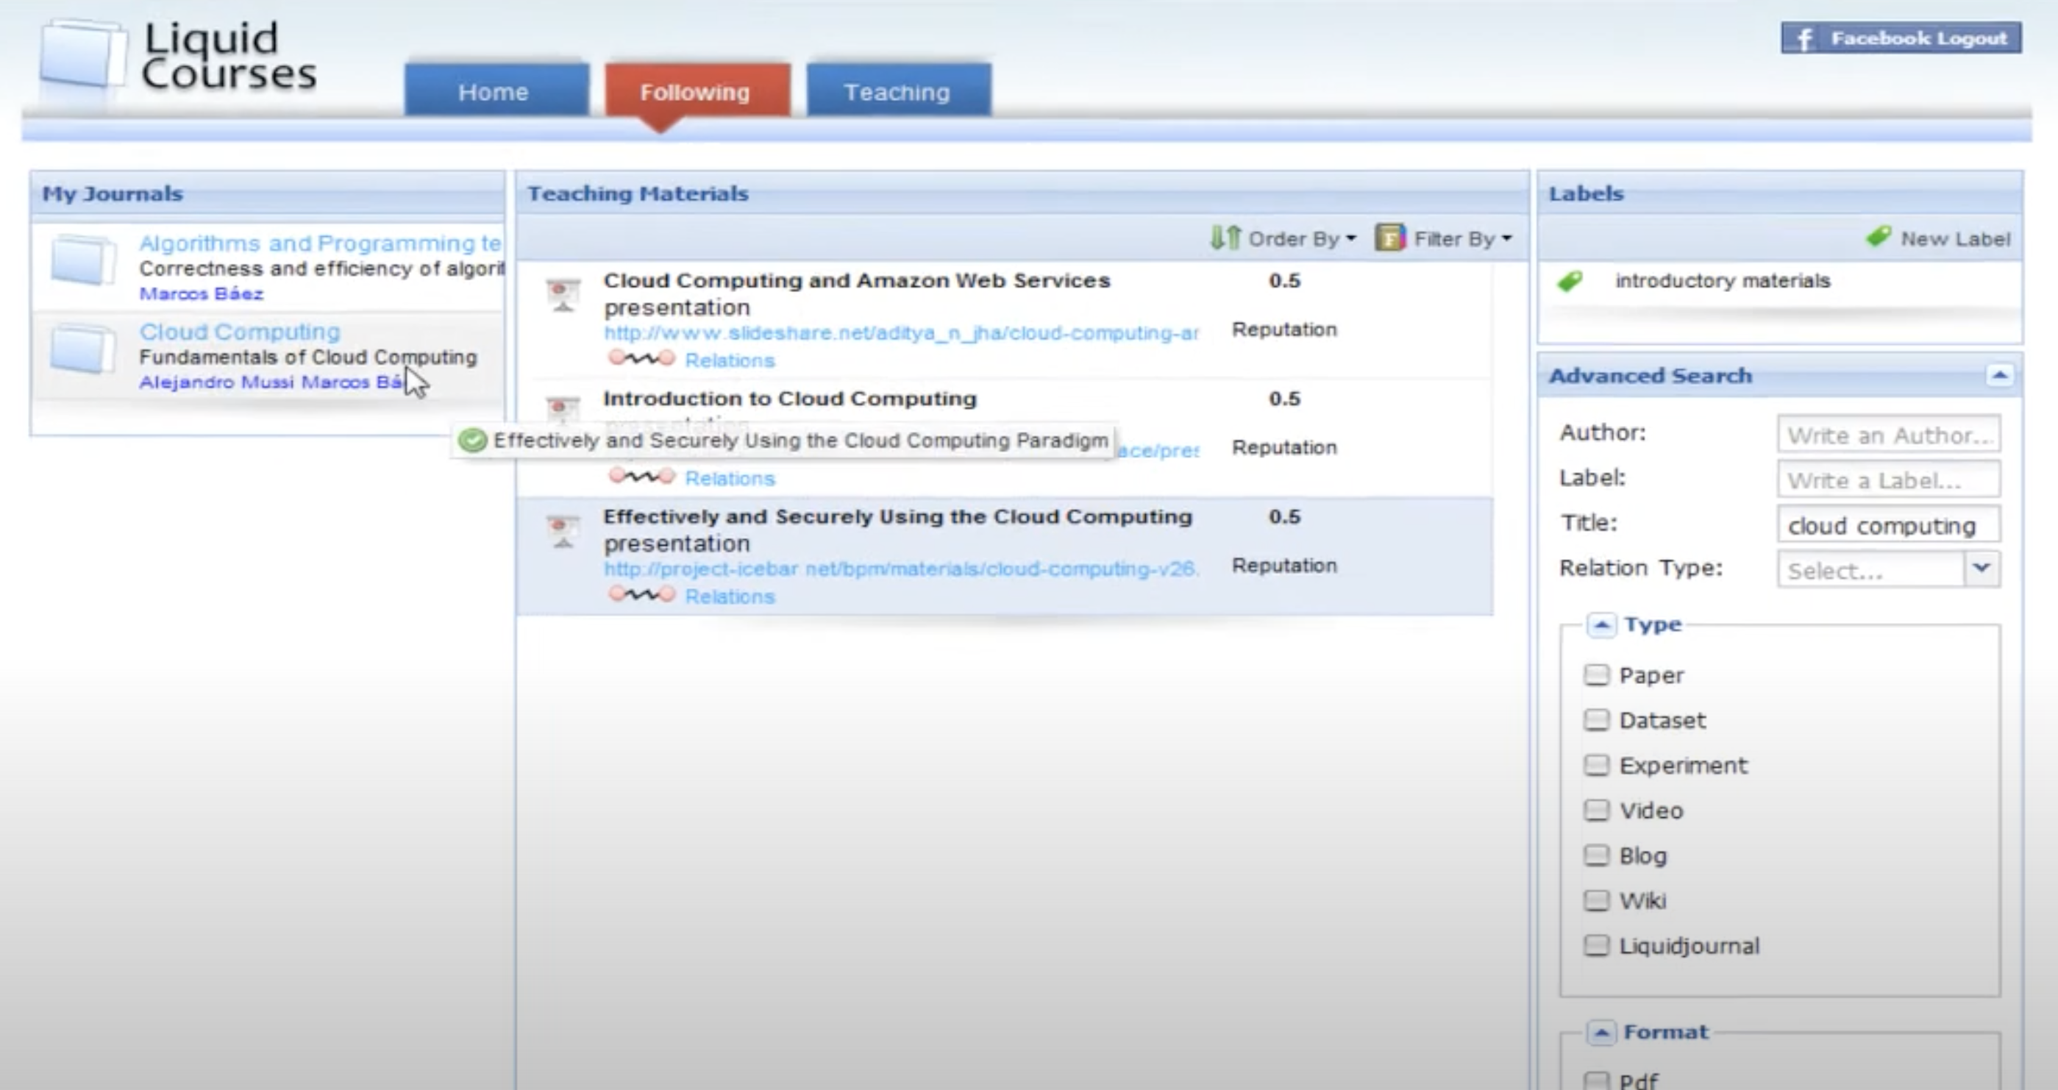Viewport: 2058px width, 1090px height.
Task: Enable the Experiment type checkbox
Action: click(1596, 766)
